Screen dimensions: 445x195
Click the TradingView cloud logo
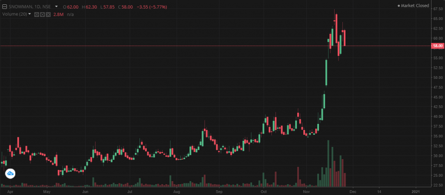point(10,174)
